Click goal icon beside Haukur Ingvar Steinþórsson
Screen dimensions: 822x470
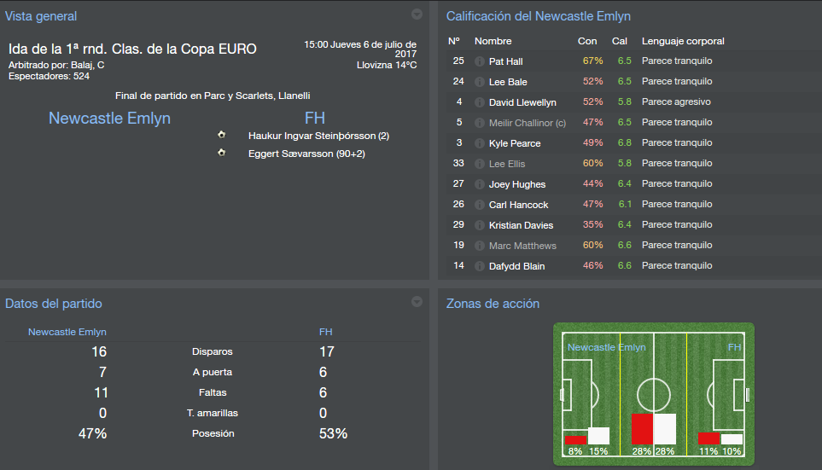(222, 135)
